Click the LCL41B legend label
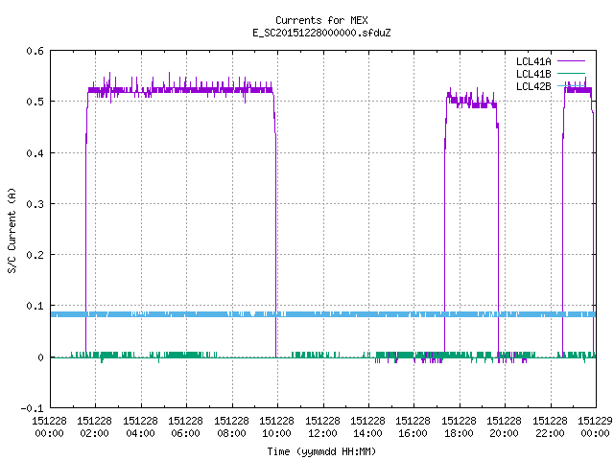614x460 pixels. coord(533,74)
